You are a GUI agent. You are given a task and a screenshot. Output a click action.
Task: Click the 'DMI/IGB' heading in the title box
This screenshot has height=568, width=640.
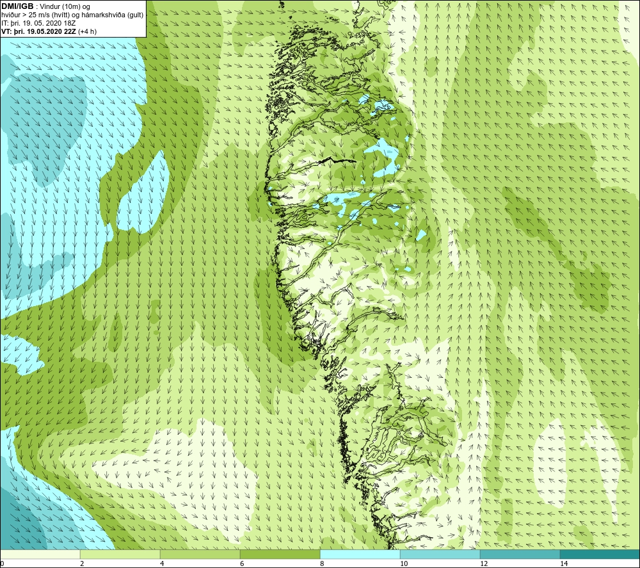pyautogui.click(x=17, y=6)
